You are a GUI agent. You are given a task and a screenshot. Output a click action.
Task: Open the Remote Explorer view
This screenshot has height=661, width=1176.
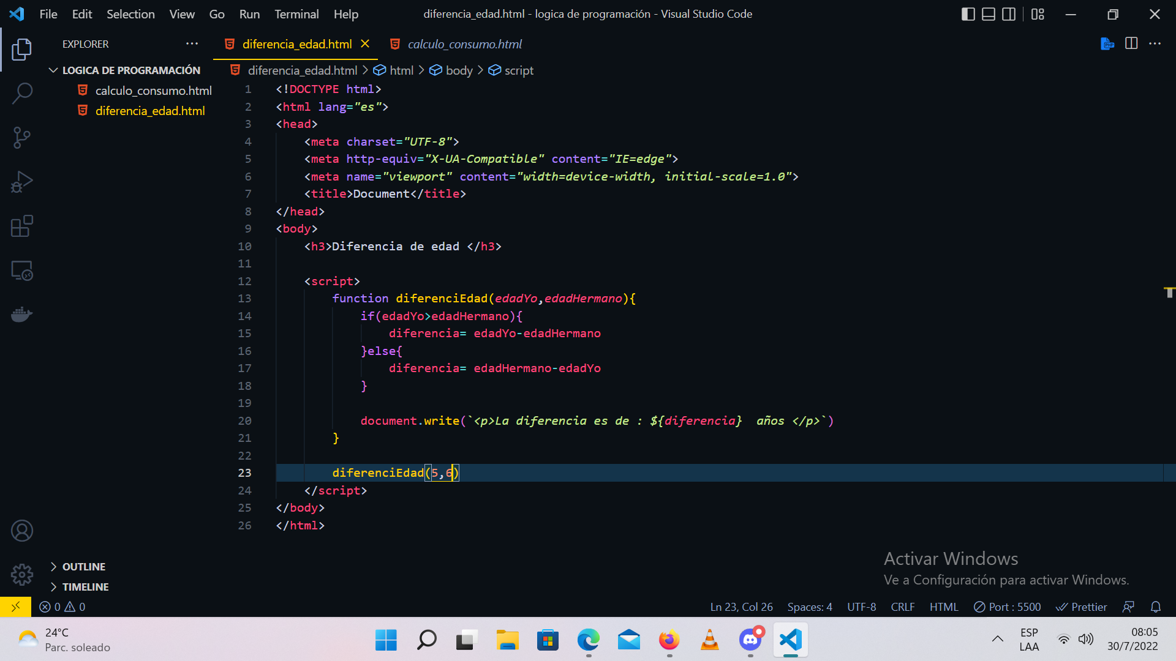pyautogui.click(x=21, y=271)
